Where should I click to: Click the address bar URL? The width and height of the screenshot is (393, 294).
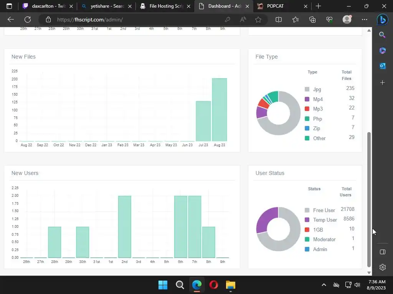click(x=90, y=20)
